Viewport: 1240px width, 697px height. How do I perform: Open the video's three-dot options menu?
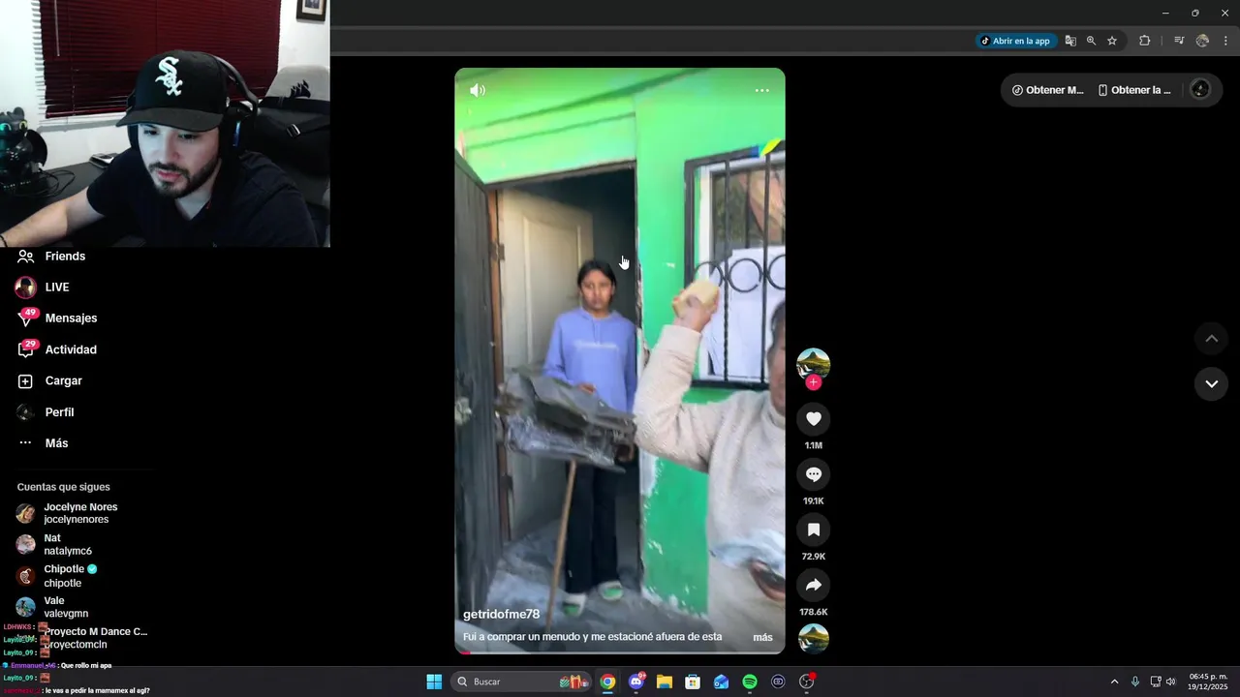tap(762, 90)
